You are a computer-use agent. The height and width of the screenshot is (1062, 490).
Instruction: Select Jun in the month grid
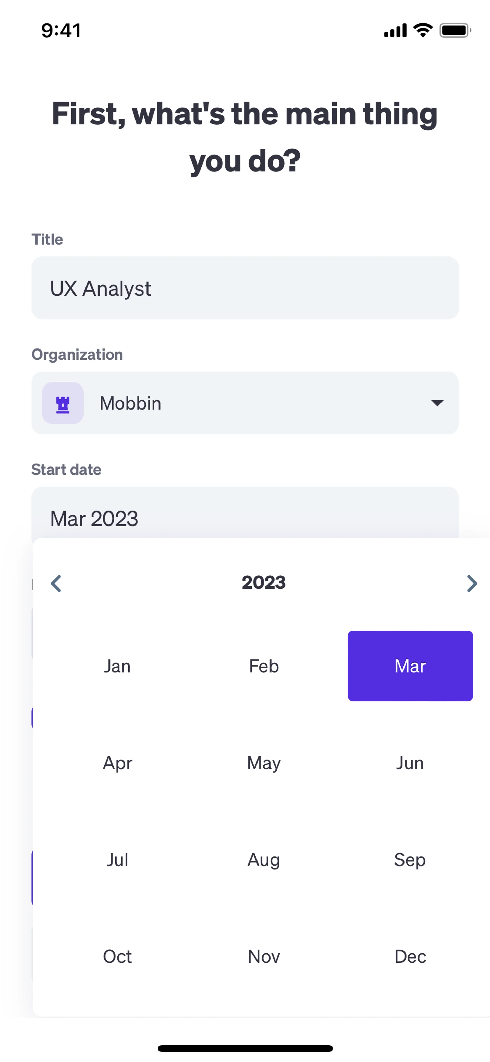pyautogui.click(x=410, y=763)
